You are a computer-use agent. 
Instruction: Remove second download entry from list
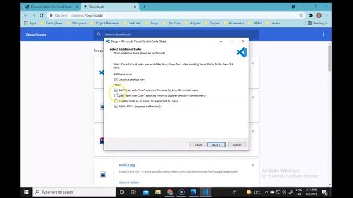(253, 97)
